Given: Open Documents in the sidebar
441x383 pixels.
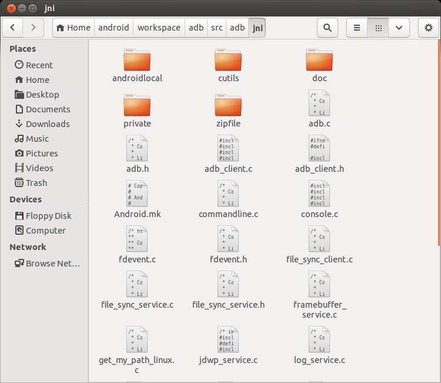Looking at the screenshot, I should point(42,109).
